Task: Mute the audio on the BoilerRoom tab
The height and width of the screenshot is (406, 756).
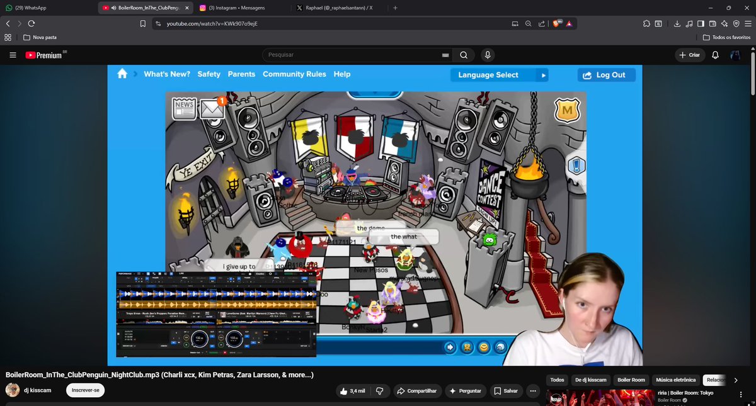Action: click(x=113, y=8)
